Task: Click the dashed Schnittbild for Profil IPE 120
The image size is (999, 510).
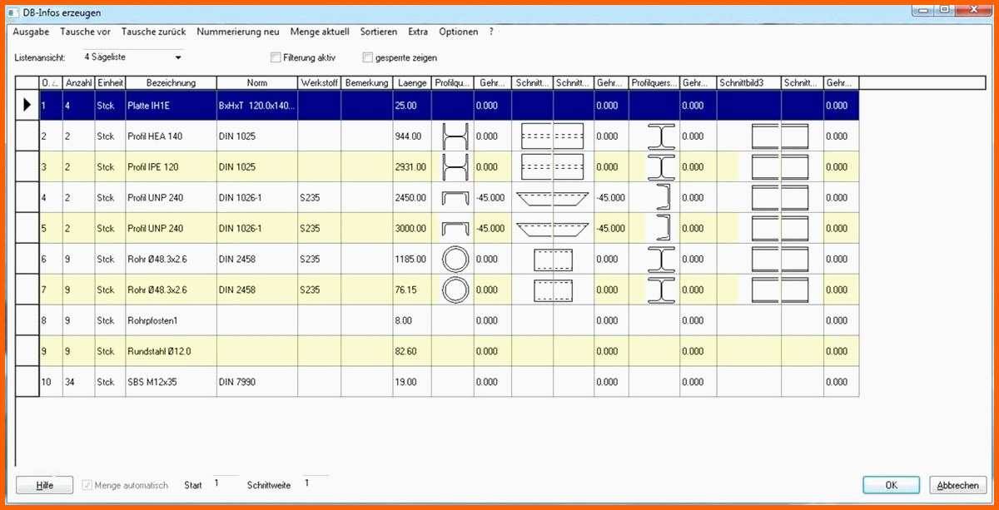Action: [551, 166]
